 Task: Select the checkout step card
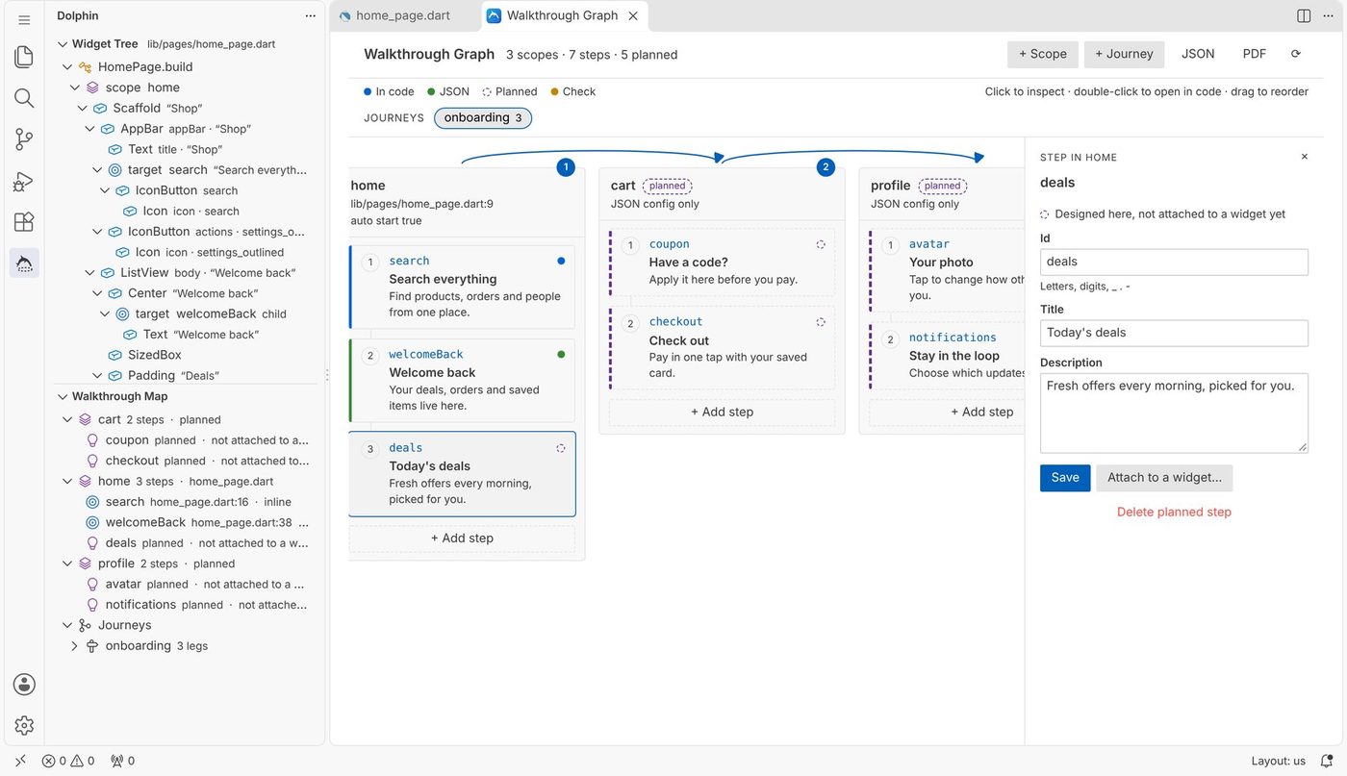pyautogui.click(x=723, y=347)
